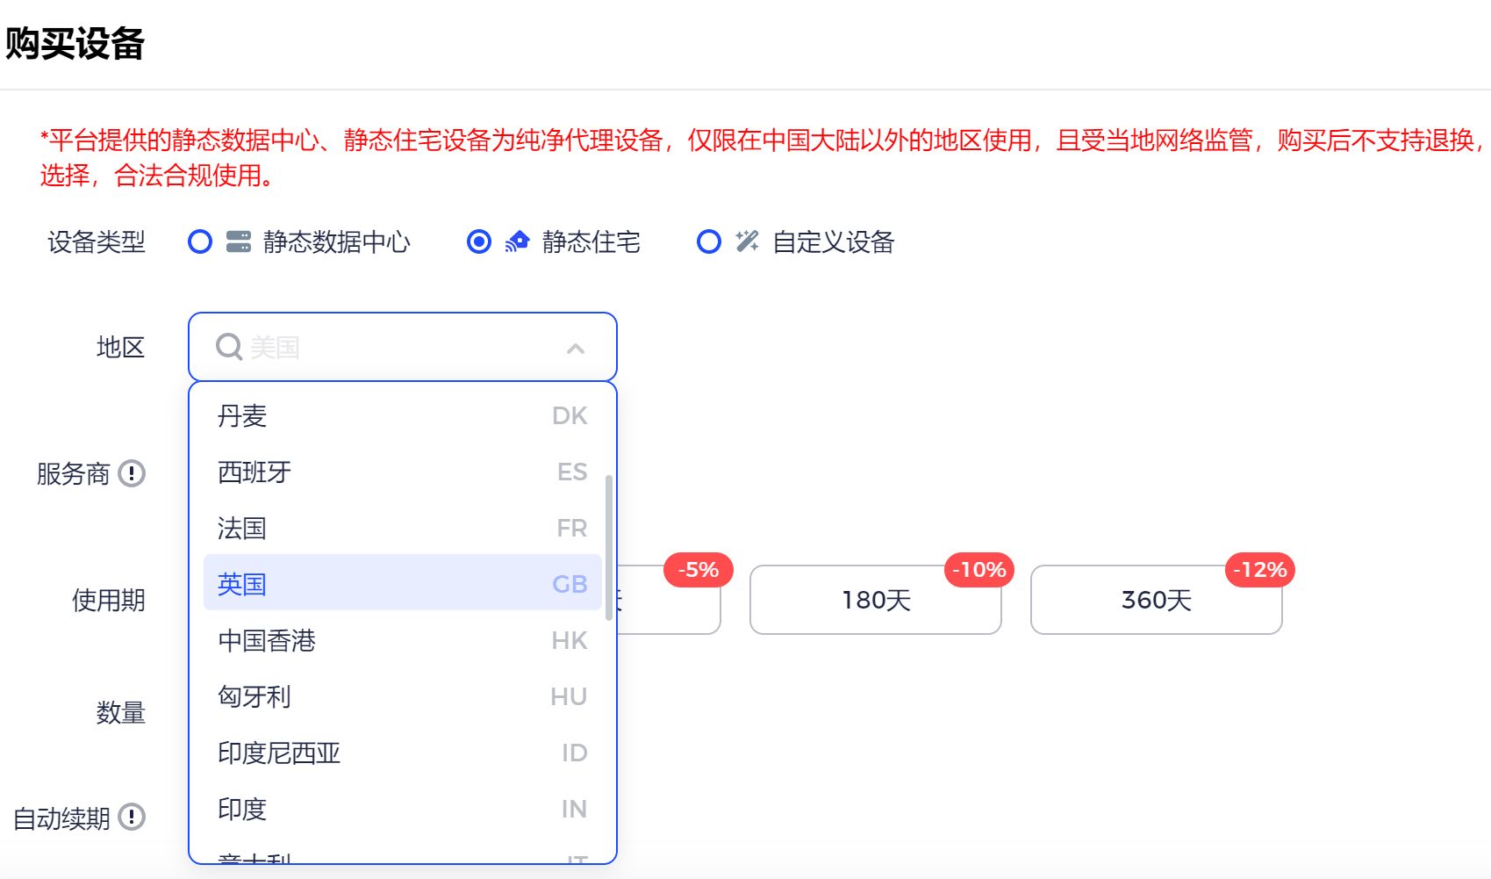Collapse the 地区 dropdown with chevron arrow

point(576,349)
